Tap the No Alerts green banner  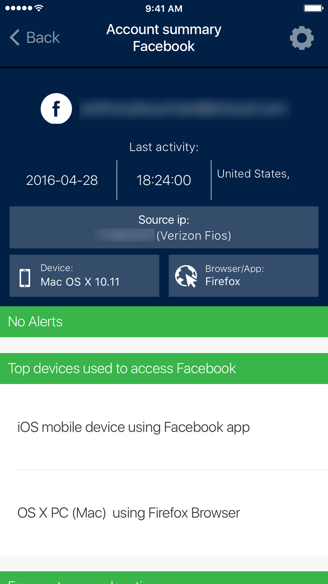pyautogui.click(x=164, y=322)
